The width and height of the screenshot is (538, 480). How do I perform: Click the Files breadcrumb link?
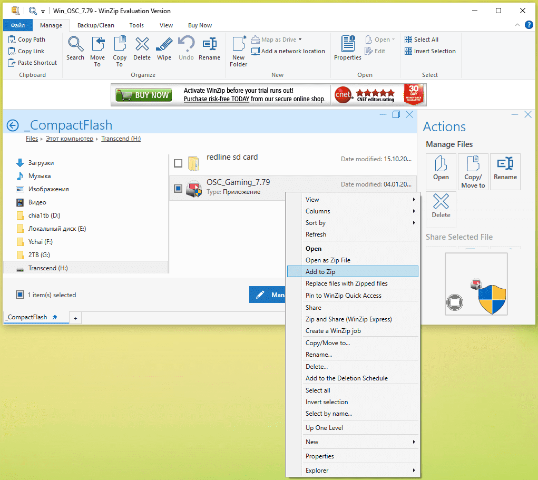32,139
